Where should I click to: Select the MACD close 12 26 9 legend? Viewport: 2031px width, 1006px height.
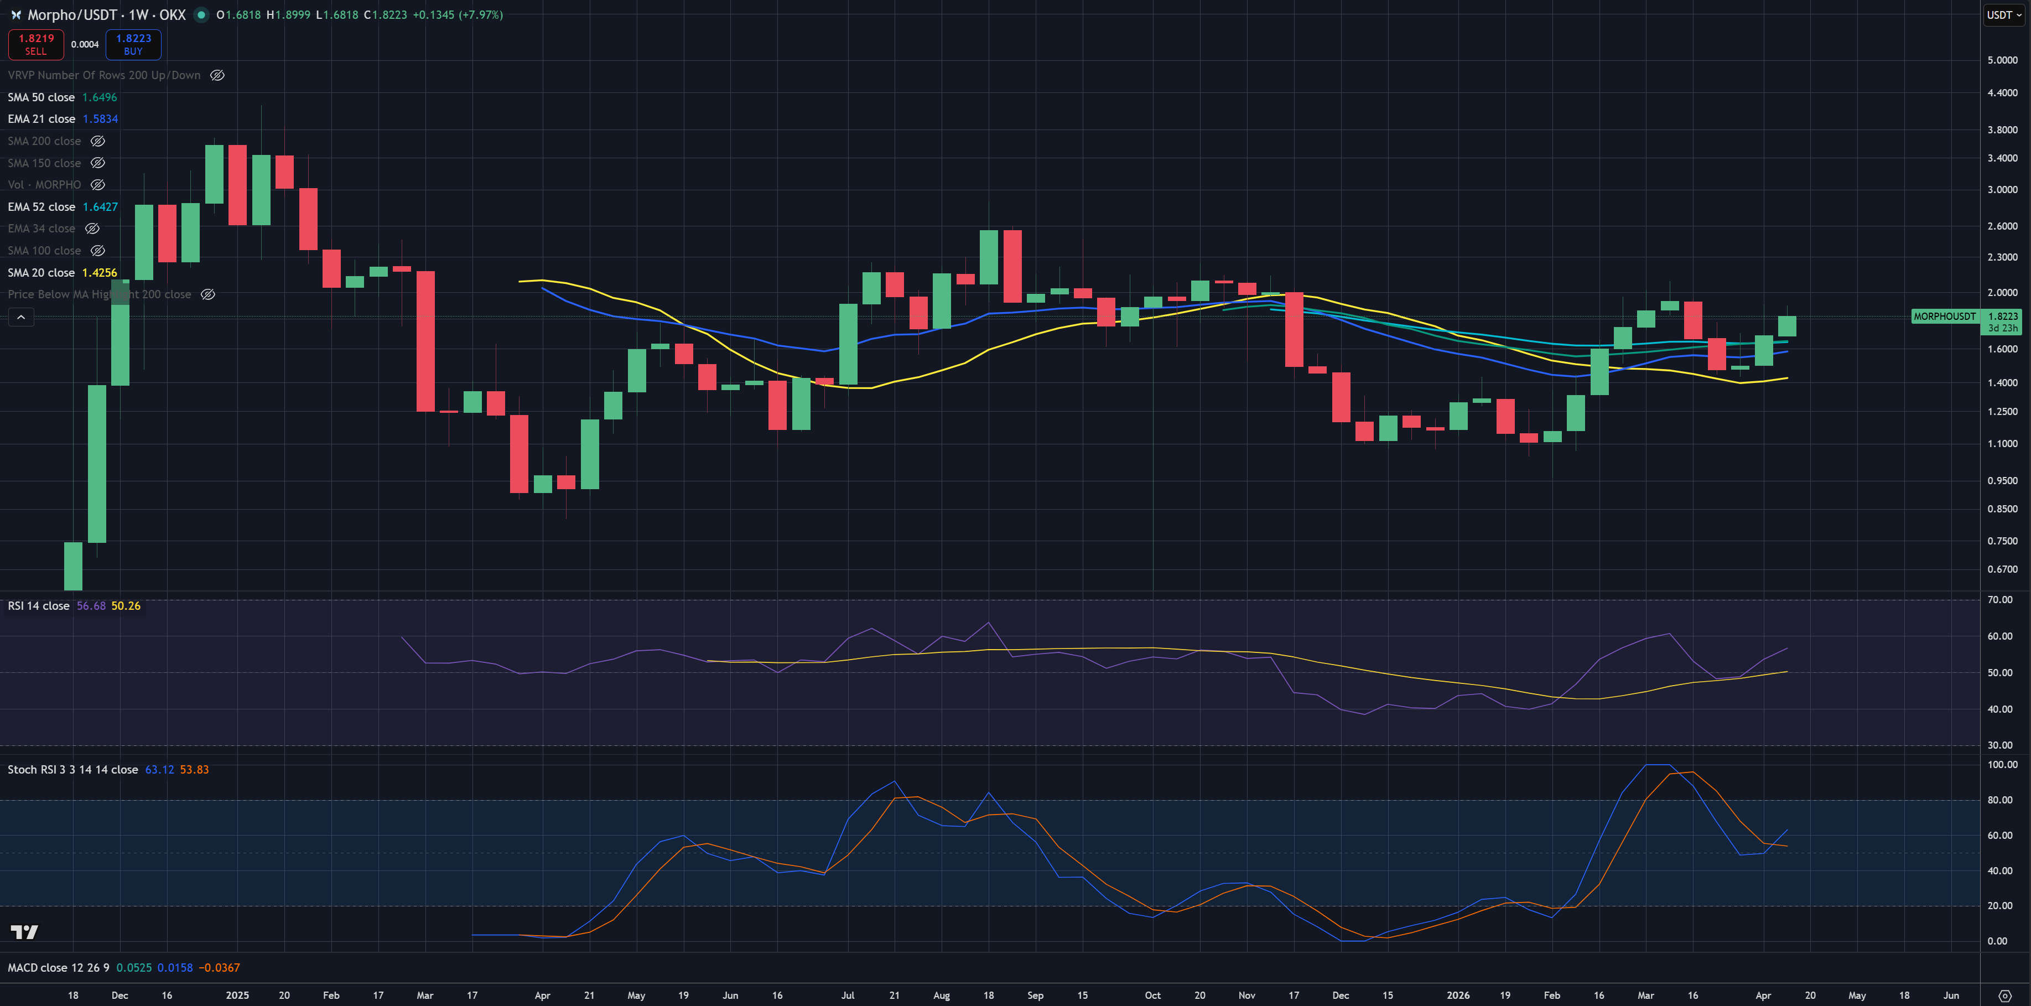coord(58,967)
